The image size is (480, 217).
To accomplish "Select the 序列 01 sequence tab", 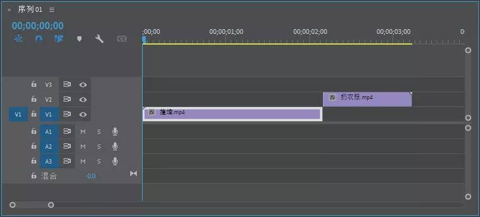I will coord(30,10).
